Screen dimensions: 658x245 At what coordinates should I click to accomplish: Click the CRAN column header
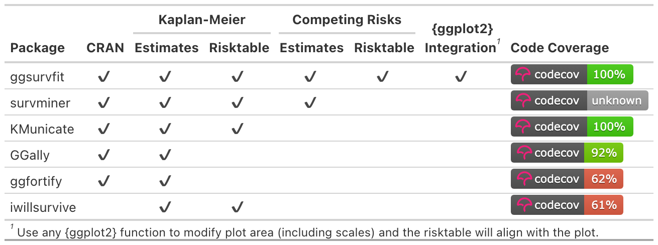105,48
